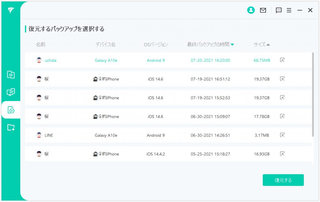Open the mail envelope icon
This screenshot has height=202, width=320.
coord(263,10)
